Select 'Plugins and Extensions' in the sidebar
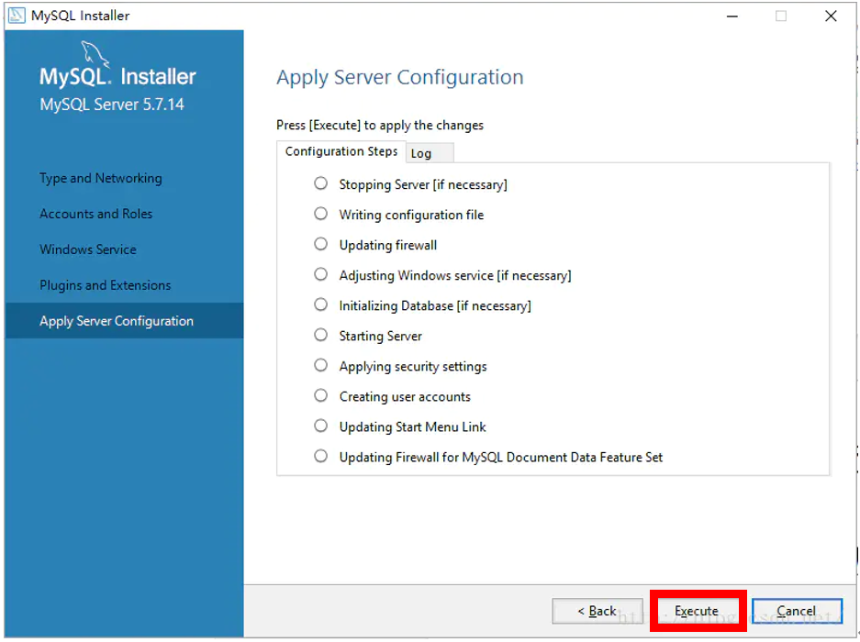Image resolution: width=860 pixels, height=642 pixels. point(105,285)
